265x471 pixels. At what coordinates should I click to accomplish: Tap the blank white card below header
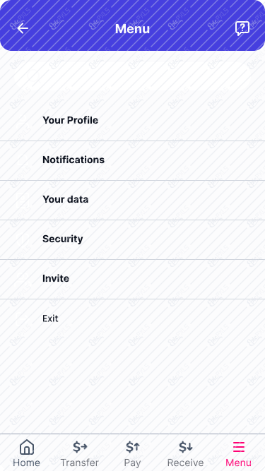point(133,76)
